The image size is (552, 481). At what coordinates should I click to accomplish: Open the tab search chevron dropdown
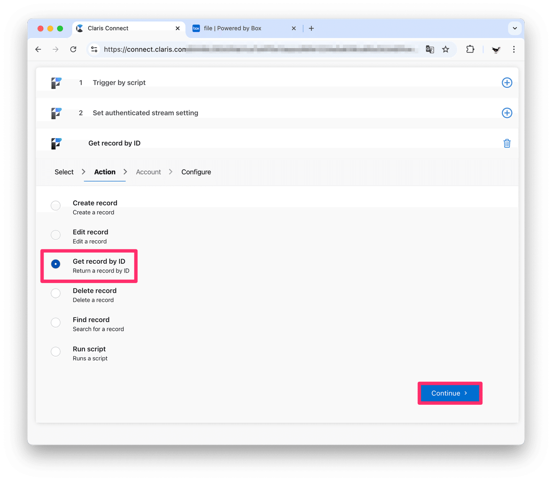tap(515, 28)
